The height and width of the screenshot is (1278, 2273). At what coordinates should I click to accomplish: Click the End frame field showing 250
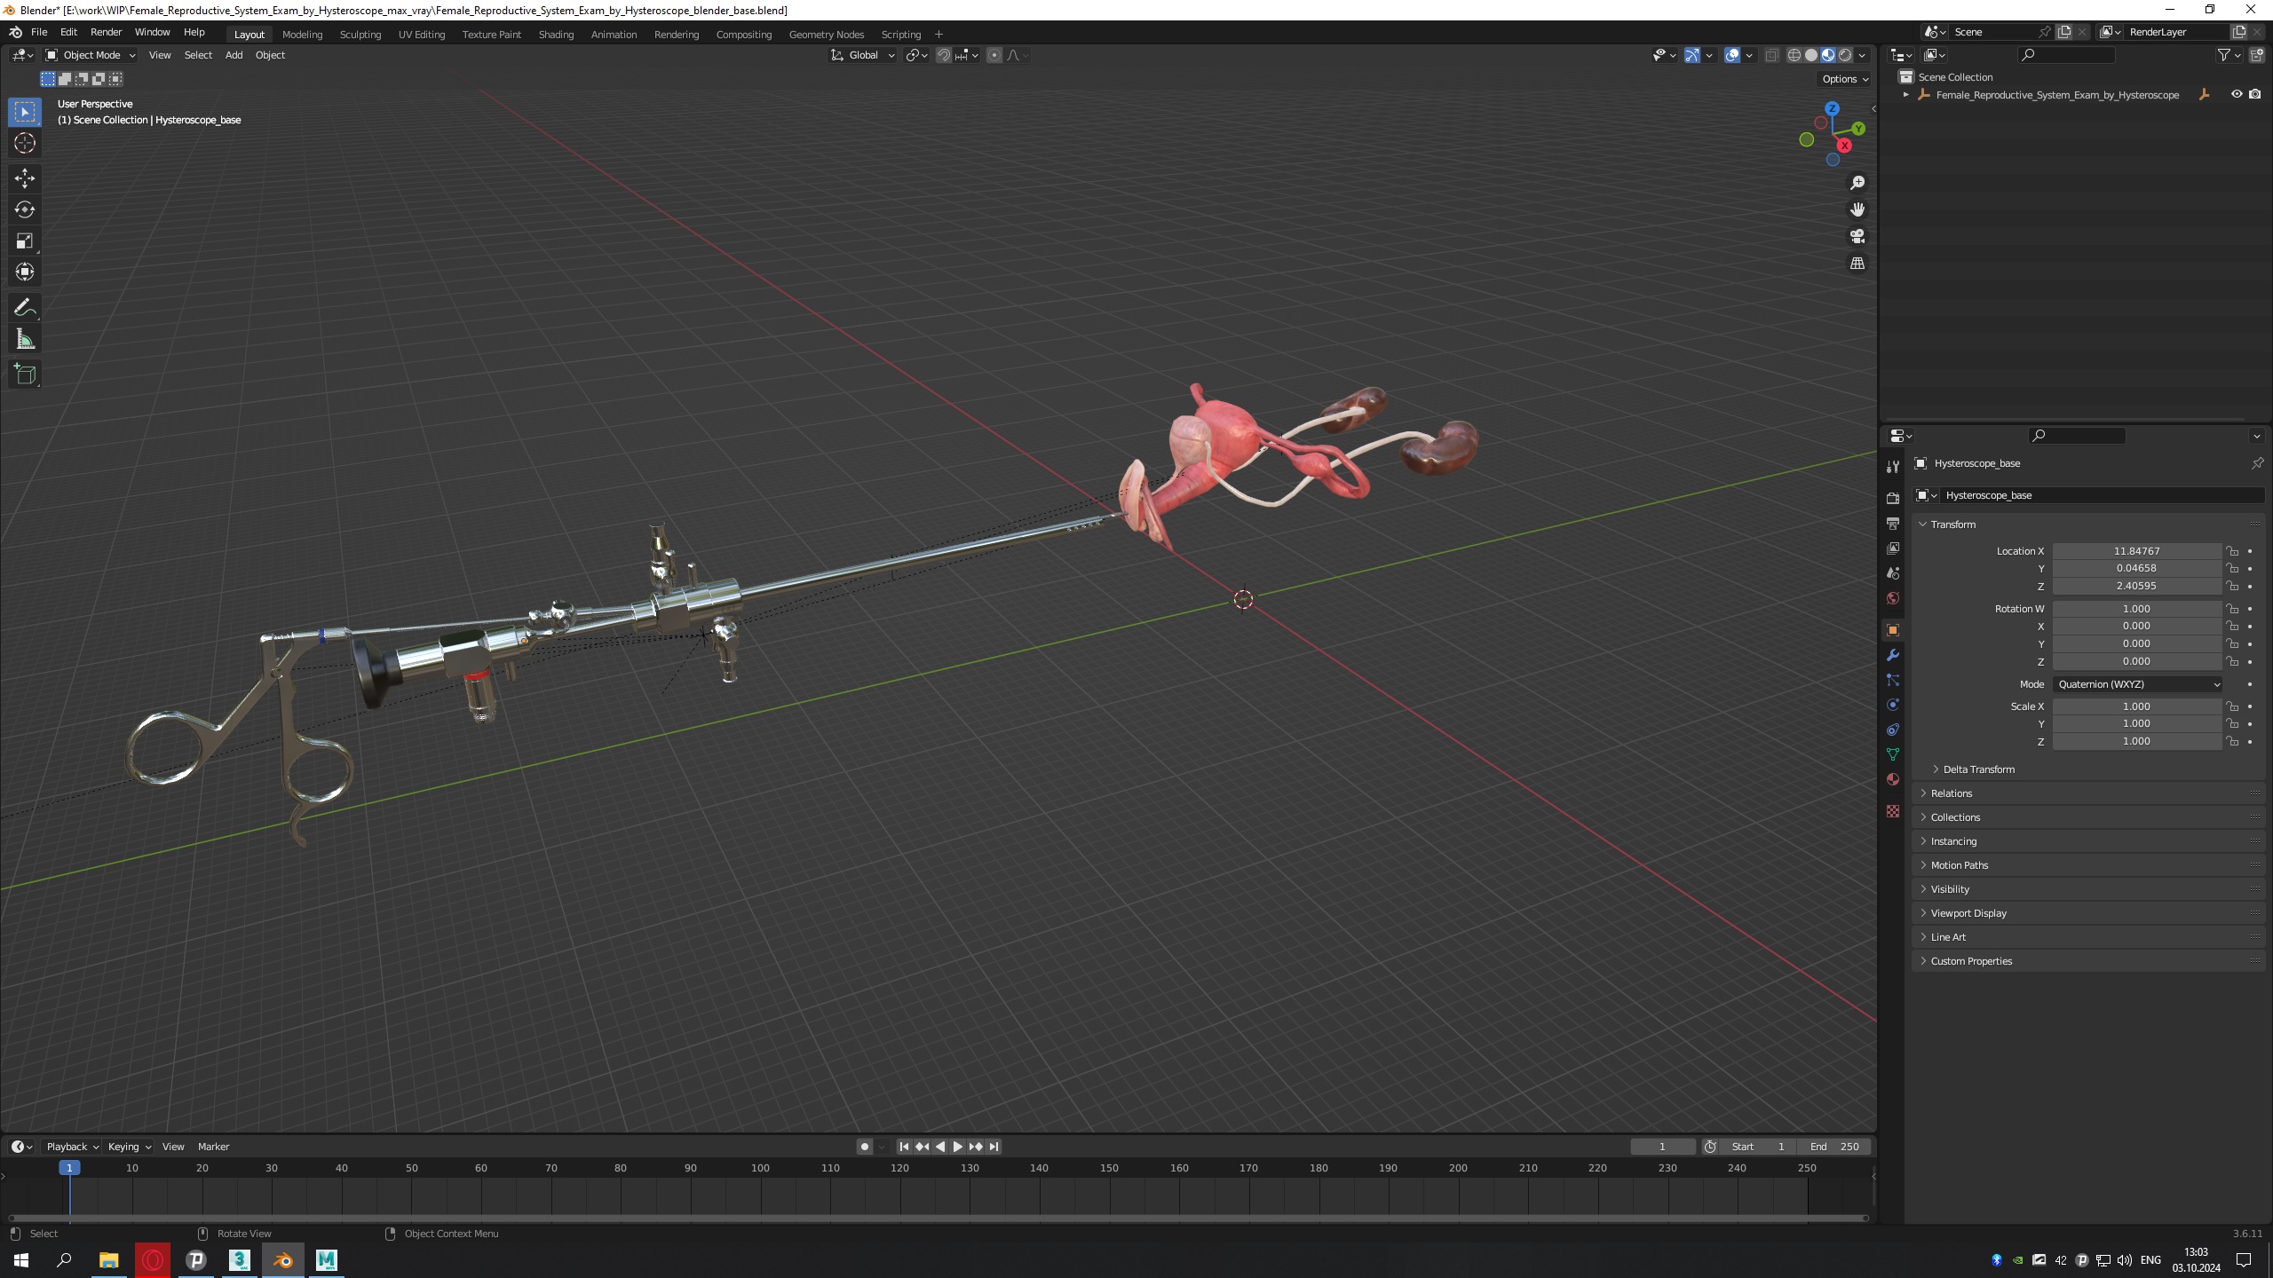[x=1835, y=1147]
